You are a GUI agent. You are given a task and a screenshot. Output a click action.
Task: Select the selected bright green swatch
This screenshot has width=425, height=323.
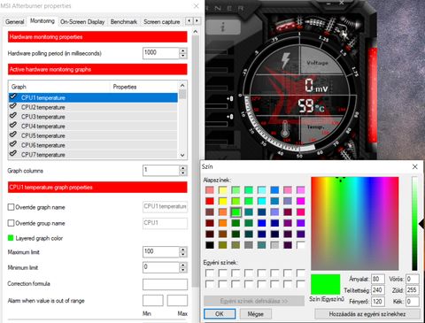coord(236,212)
